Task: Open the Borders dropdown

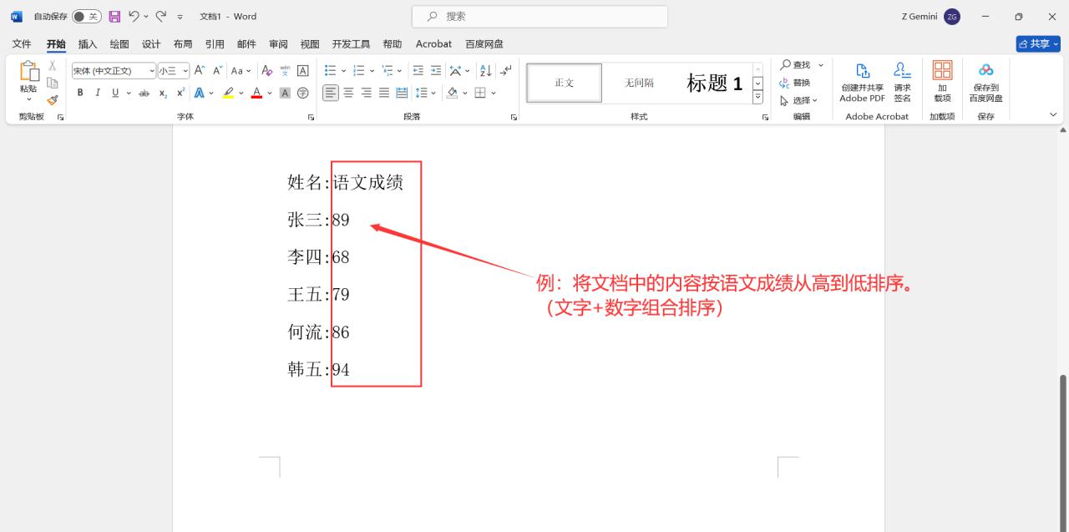Action: (x=494, y=93)
